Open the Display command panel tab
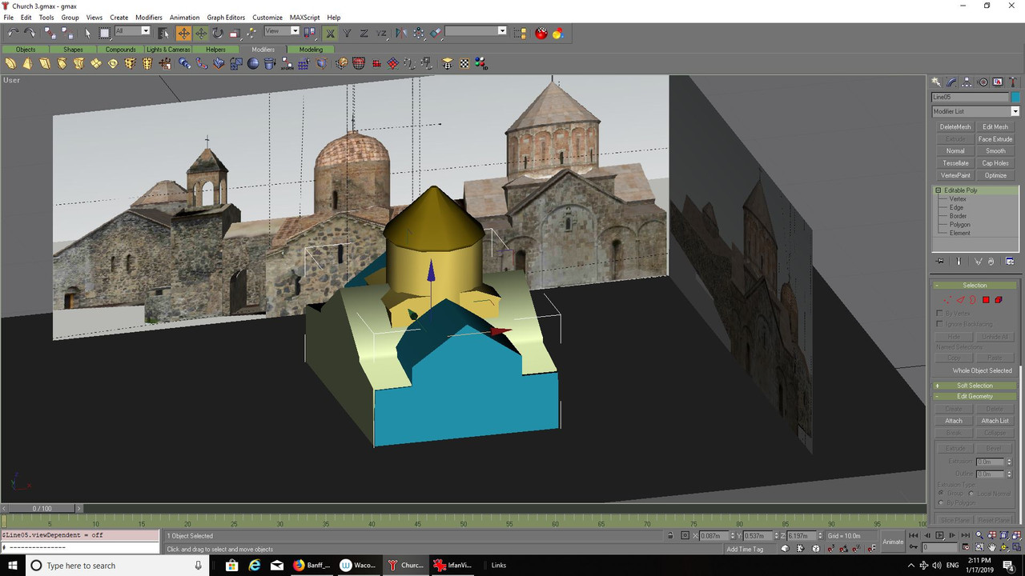Image resolution: width=1025 pixels, height=576 pixels. pyautogui.click(x=998, y=82)
